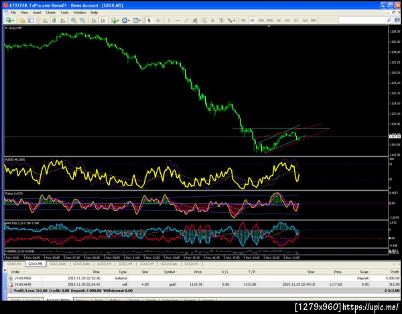Open the Insert menu
Image resolution: width=402 pixels, height=314 pixels.
(x=37, y=12)
